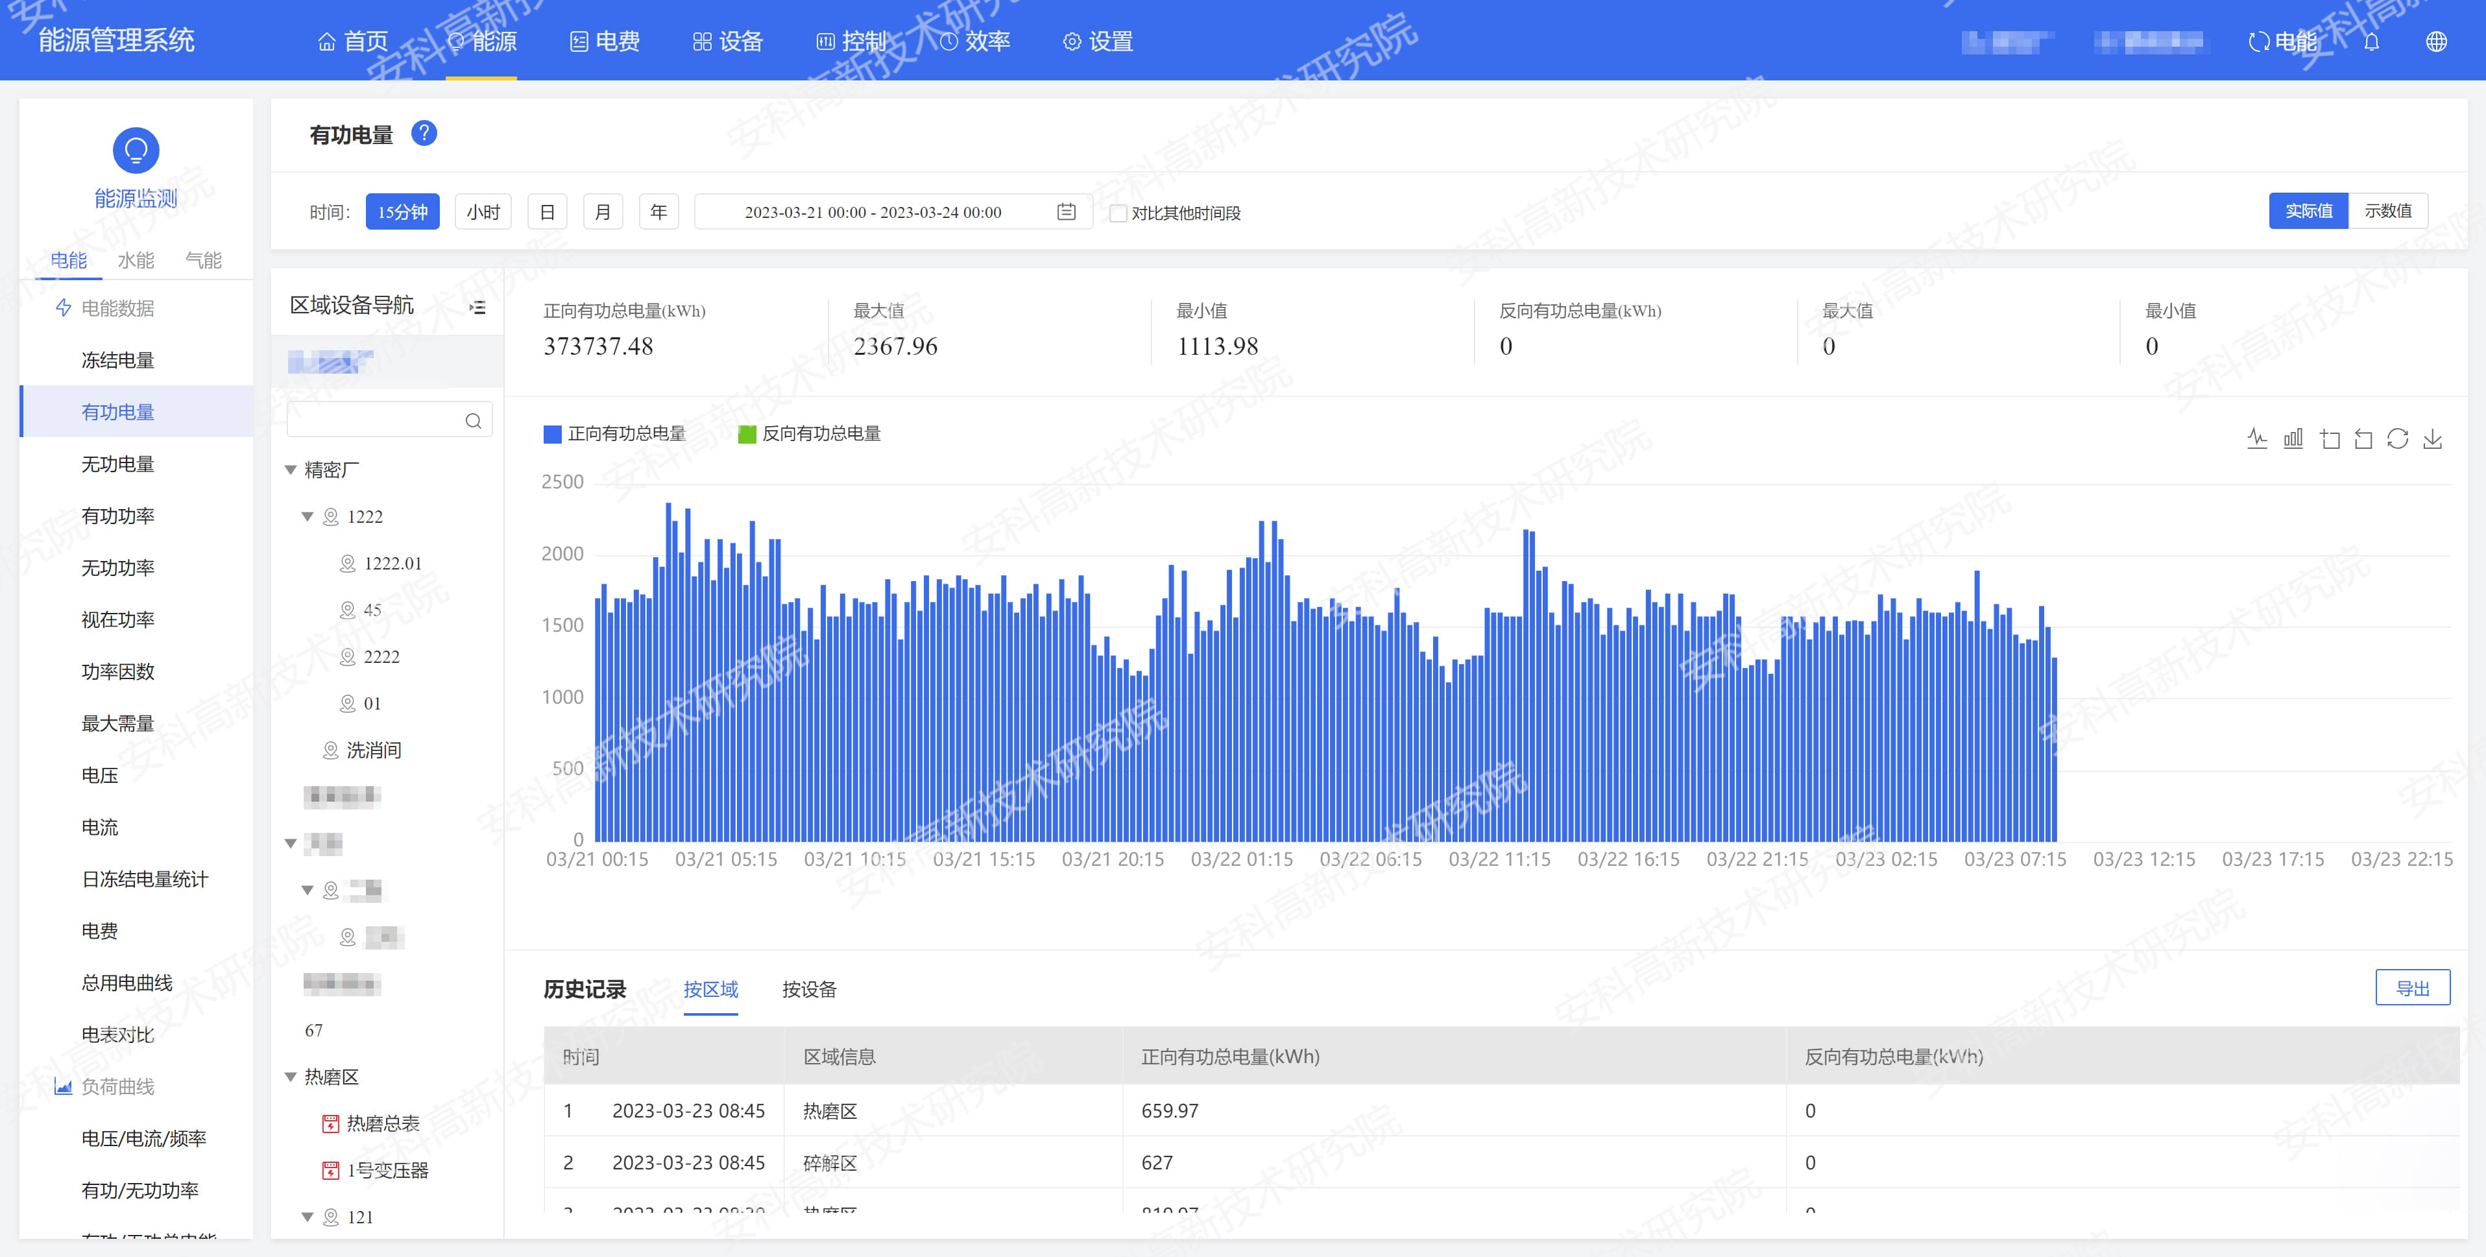Screen dimensions: 2486x1257
Task: Click the 电能 switch icon in header
Action: 2258,42
